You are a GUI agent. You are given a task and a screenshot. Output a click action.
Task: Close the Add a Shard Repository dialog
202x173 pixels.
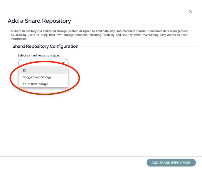[x=190, y=11]
